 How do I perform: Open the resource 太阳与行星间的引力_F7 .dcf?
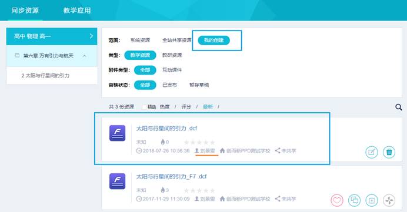(x=171, y=177)
